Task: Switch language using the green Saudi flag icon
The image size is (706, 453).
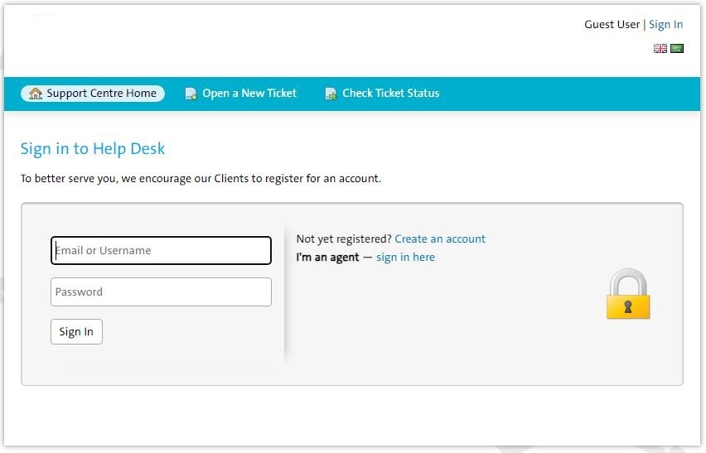Action: [677, 48]
